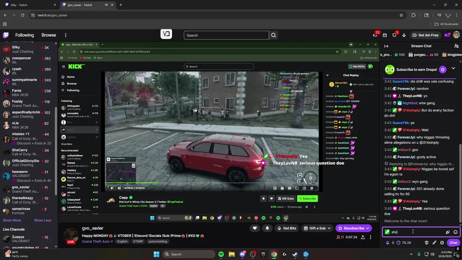462x260 pixels.
Task: Send message with the Chat button
Action: 453,243
